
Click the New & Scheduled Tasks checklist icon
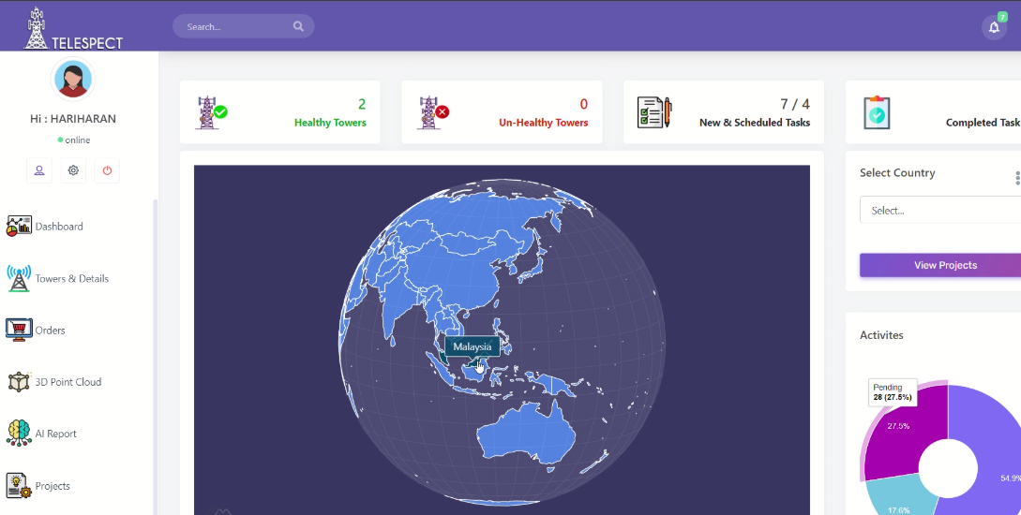click(x=653, y=112)
